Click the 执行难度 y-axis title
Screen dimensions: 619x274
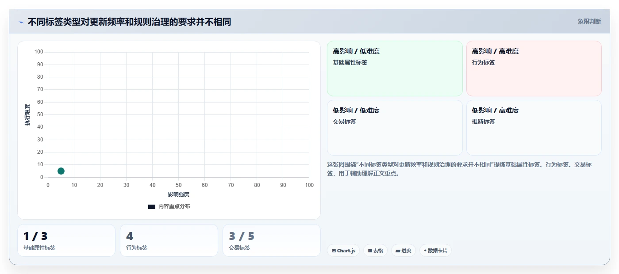coord(27,115)
